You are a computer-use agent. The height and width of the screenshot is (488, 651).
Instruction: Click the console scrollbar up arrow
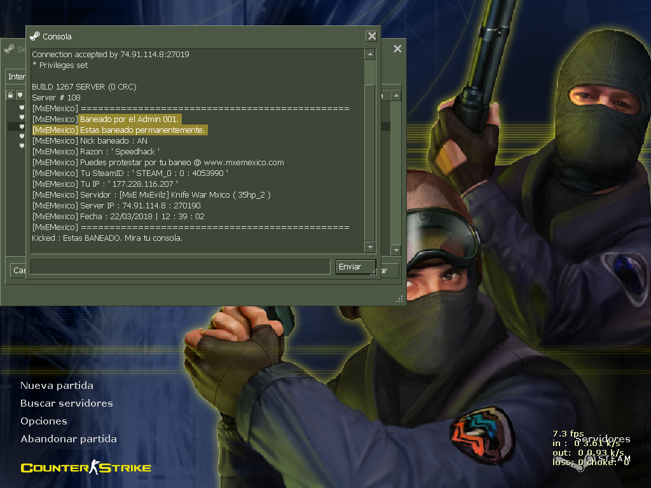pyautogui.click(x=370, y=55)
